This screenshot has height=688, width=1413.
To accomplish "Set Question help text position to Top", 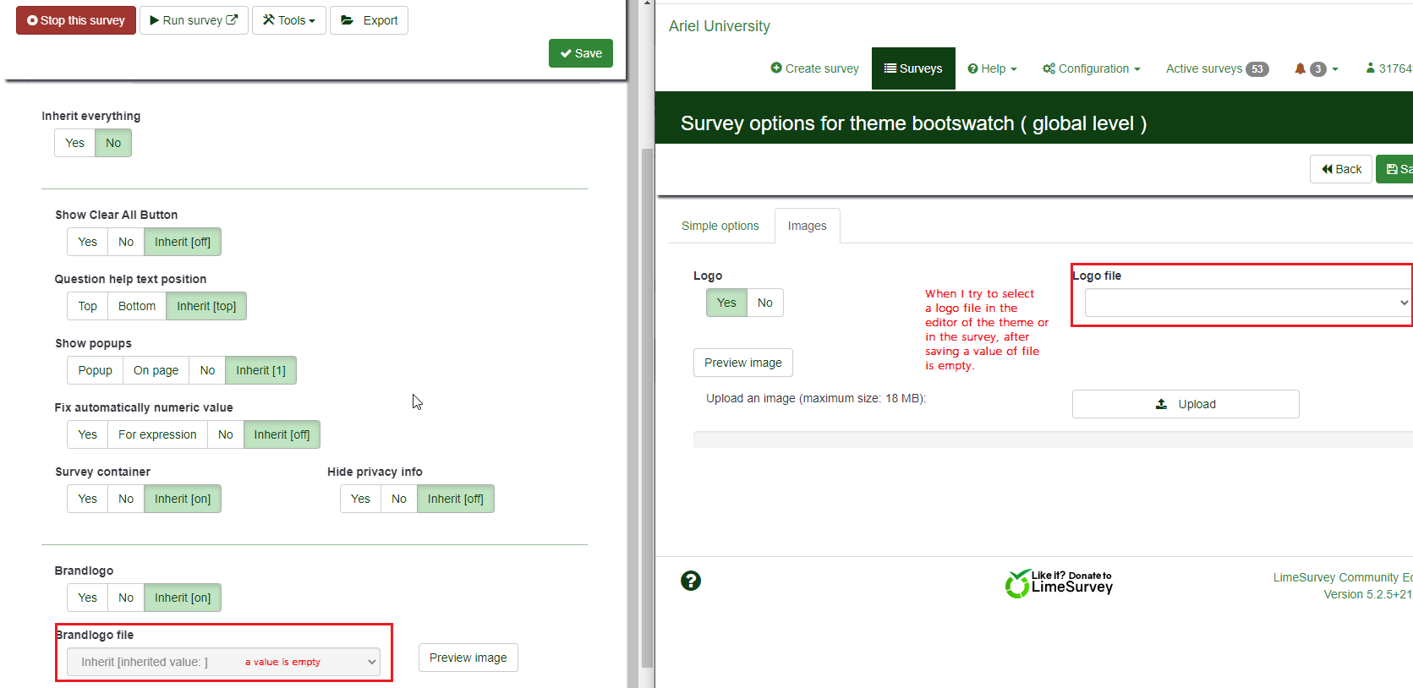I will [x=88, y=306].
